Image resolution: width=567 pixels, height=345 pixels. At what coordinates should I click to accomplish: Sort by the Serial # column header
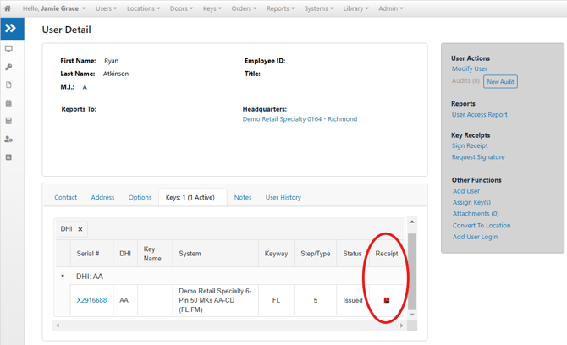(x=88, y=254)
